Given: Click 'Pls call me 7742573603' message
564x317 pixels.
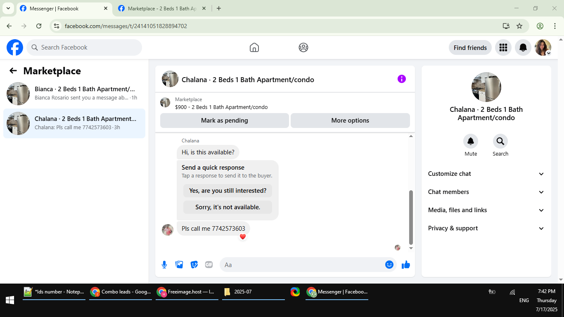Looking at the screenshot, I should click(x=213, y=228).
